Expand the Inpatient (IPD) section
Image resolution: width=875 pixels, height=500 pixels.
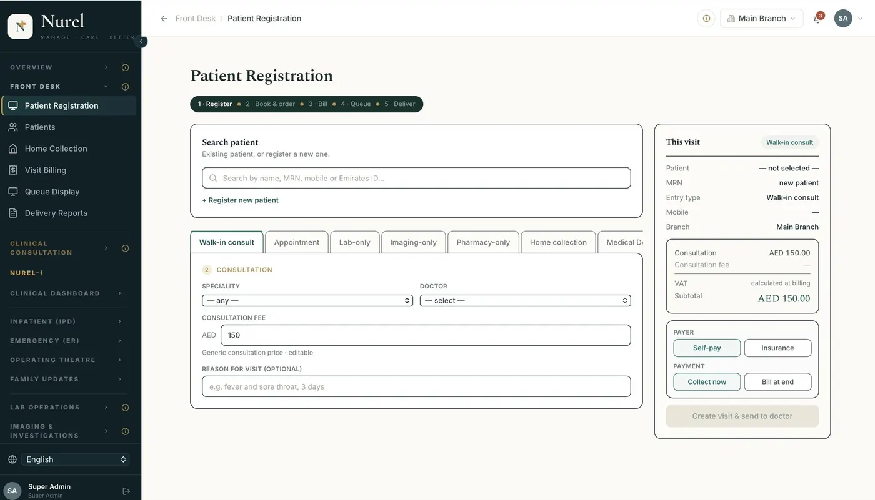point(66,321)
